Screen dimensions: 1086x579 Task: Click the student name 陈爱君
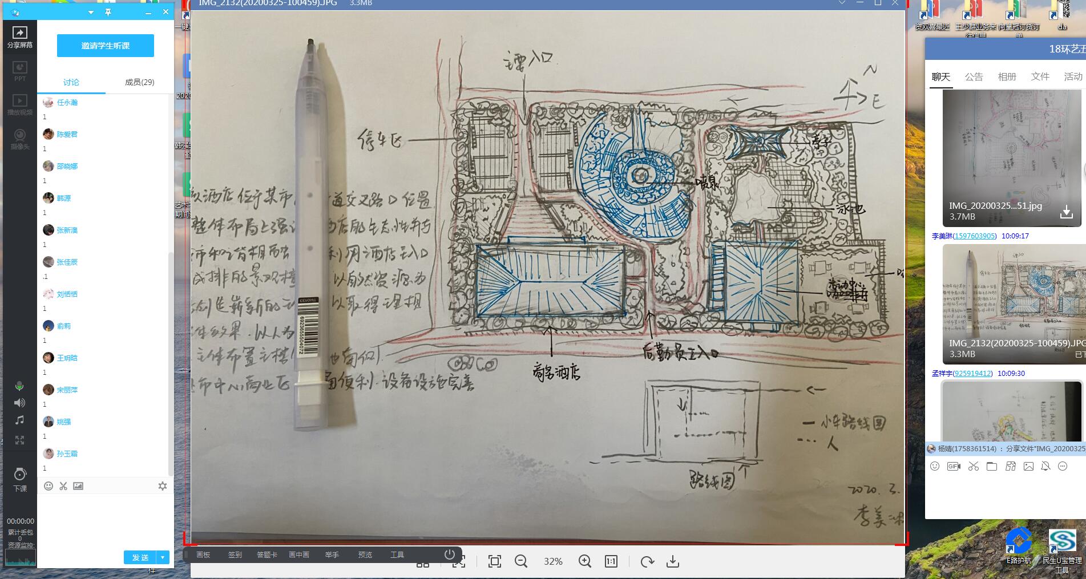click(67, 135)
